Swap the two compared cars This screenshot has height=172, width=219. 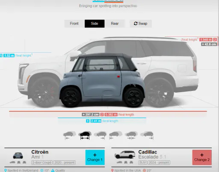click(141, 24)
